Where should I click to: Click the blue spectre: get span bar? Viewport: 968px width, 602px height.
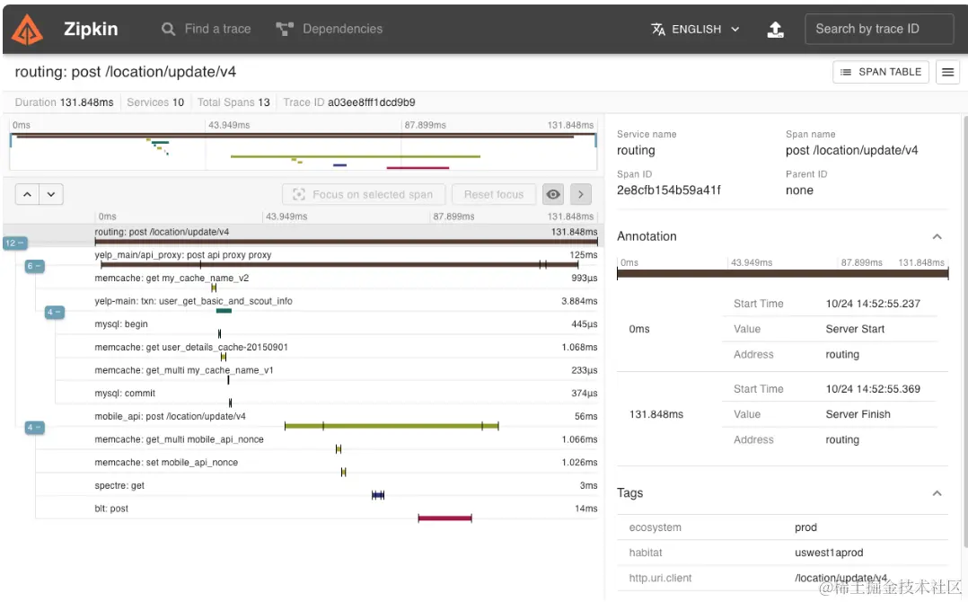coord(378,495)
